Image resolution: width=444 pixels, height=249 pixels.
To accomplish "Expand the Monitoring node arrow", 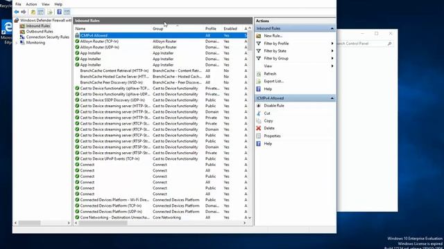I will coord(17,43).
